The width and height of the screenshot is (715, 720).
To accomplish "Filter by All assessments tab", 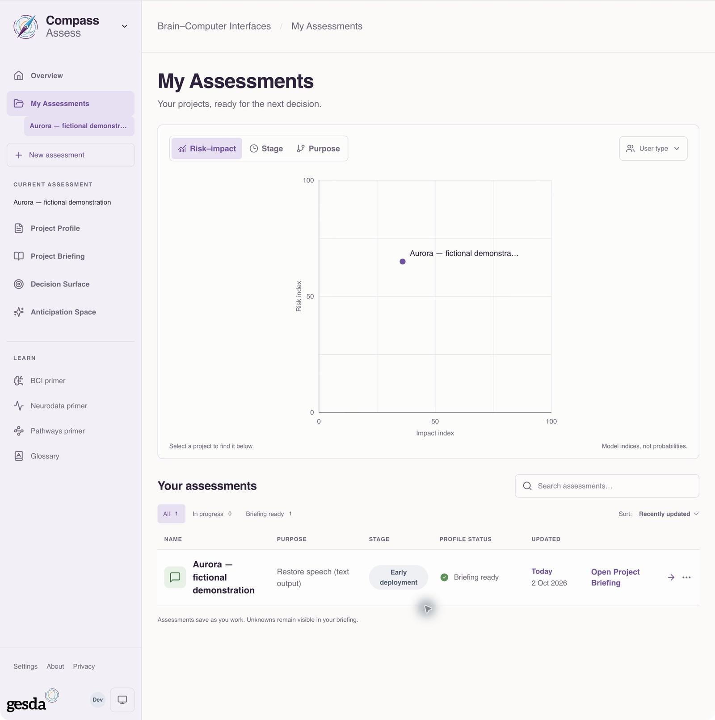I will (171, 514).
